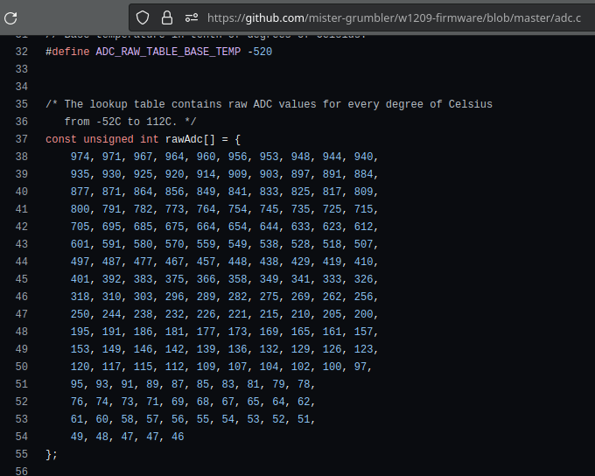Click the value 61 on line 53
Screen dimensions: 595x476
click(x=77, y=418)
